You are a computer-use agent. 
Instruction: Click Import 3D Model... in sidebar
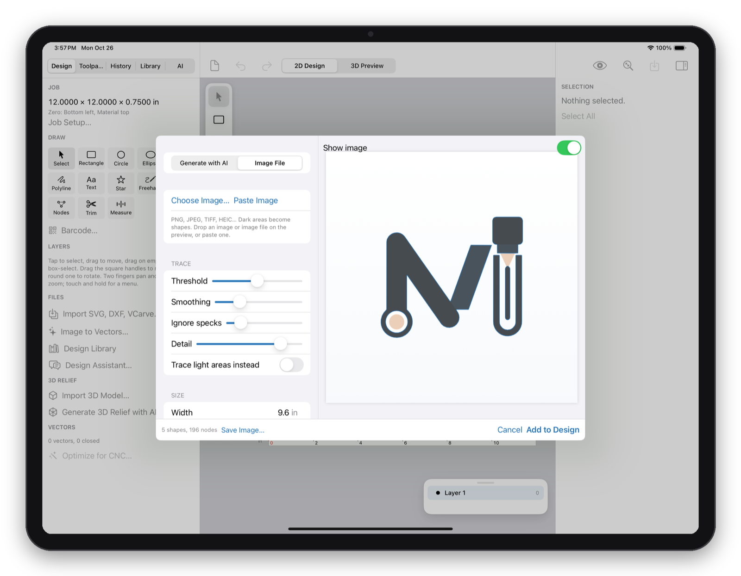89,396
